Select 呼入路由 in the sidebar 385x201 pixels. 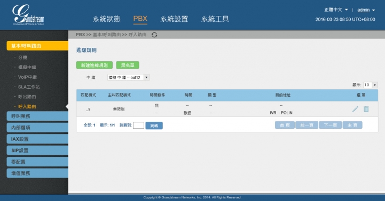[x=27, y=106]
